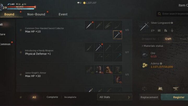188x106 pixels.
Task: Click the Register button
Action: tap(179, 97)
